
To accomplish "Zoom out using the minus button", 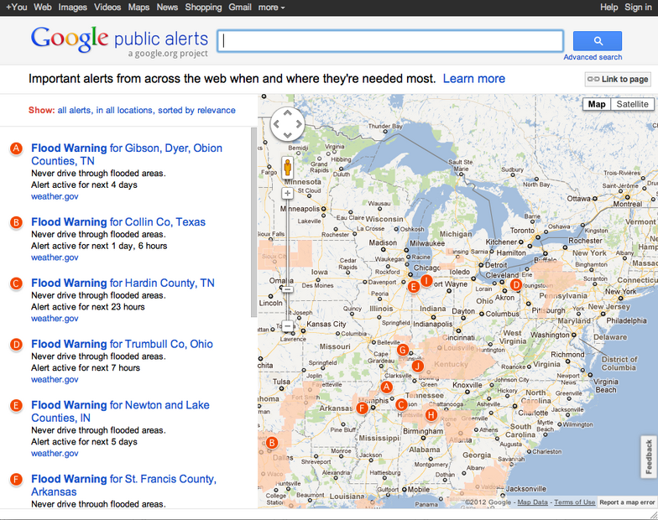I will (x=287, y=325).
